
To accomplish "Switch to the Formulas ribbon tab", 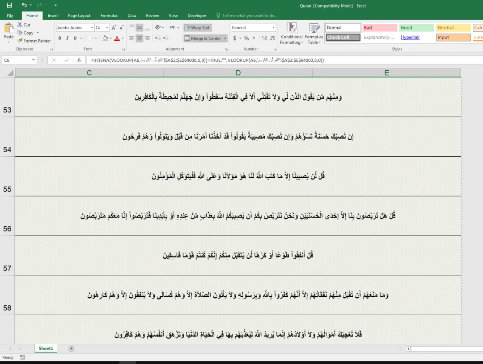I will point(109,16).
